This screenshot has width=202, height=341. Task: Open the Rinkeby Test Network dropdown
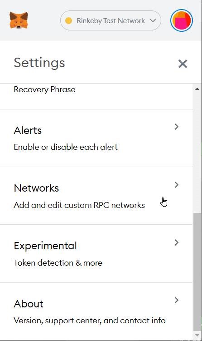[x=111, y=20]
